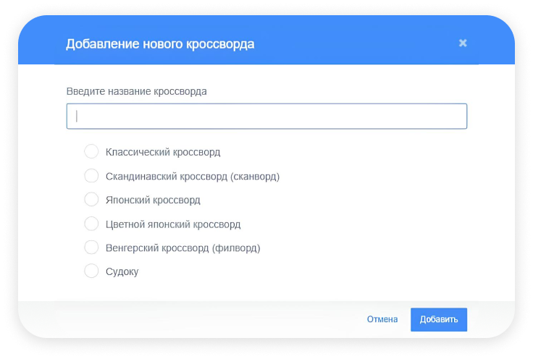
Task: Select Цветной японский кроссворд radio button
Action: (91, 224)
